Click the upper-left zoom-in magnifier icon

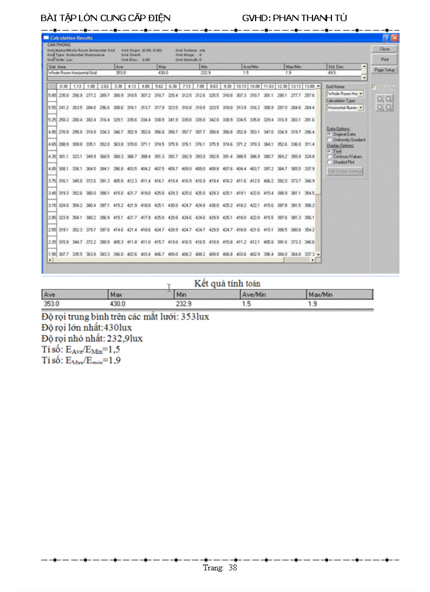[x=380, y=99]
